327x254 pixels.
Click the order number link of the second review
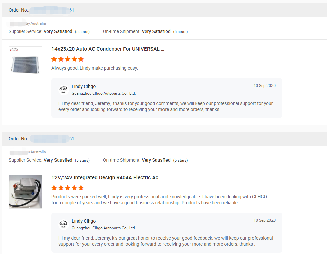tap(51, 139)
